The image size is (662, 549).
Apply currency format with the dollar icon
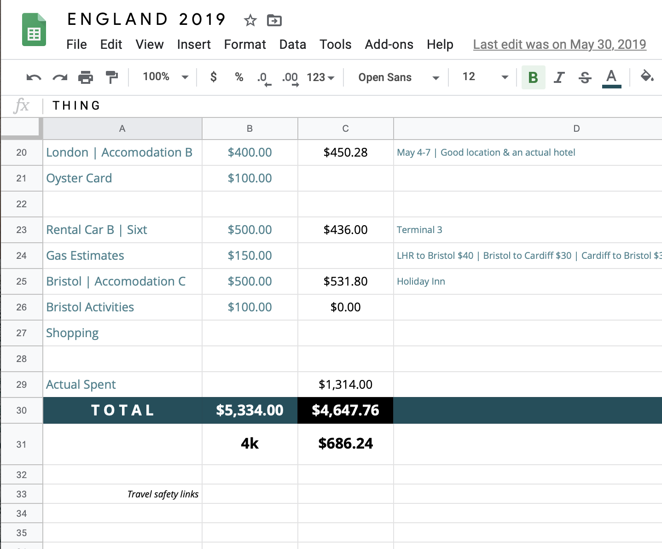click(213, 77)
